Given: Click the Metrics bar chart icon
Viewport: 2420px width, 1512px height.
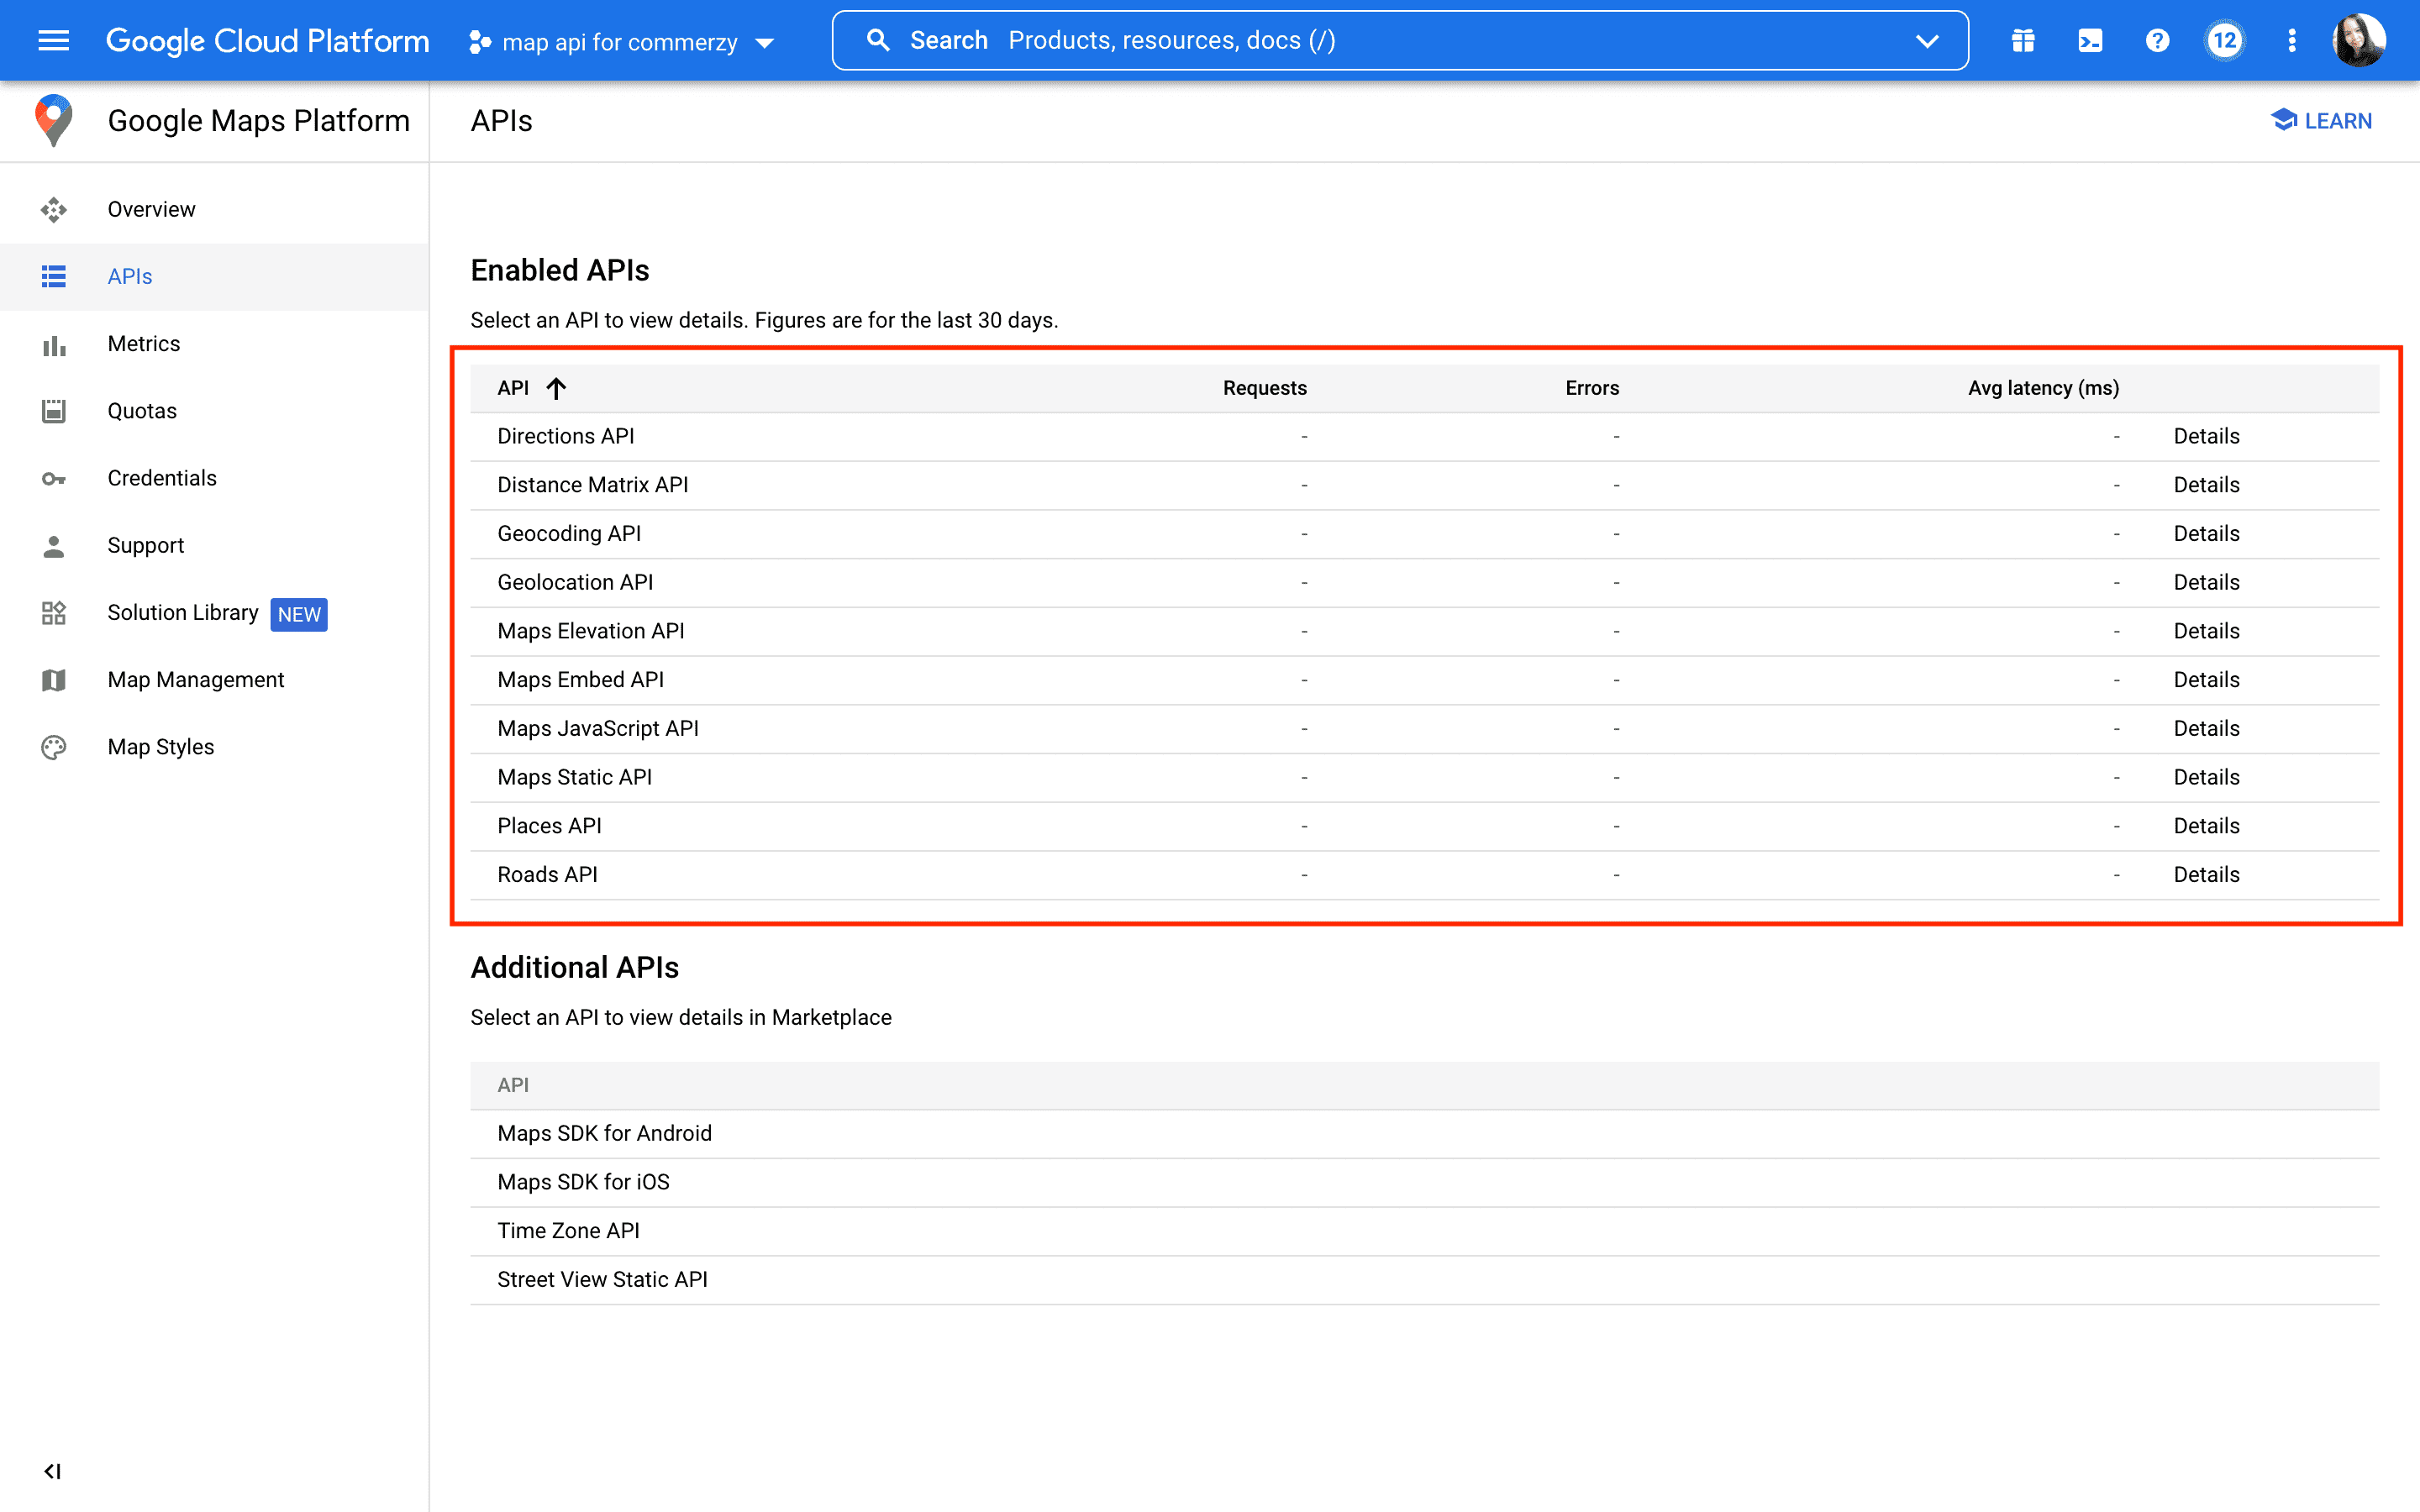Looking at the screenshot, I should [x=54, y=344].
